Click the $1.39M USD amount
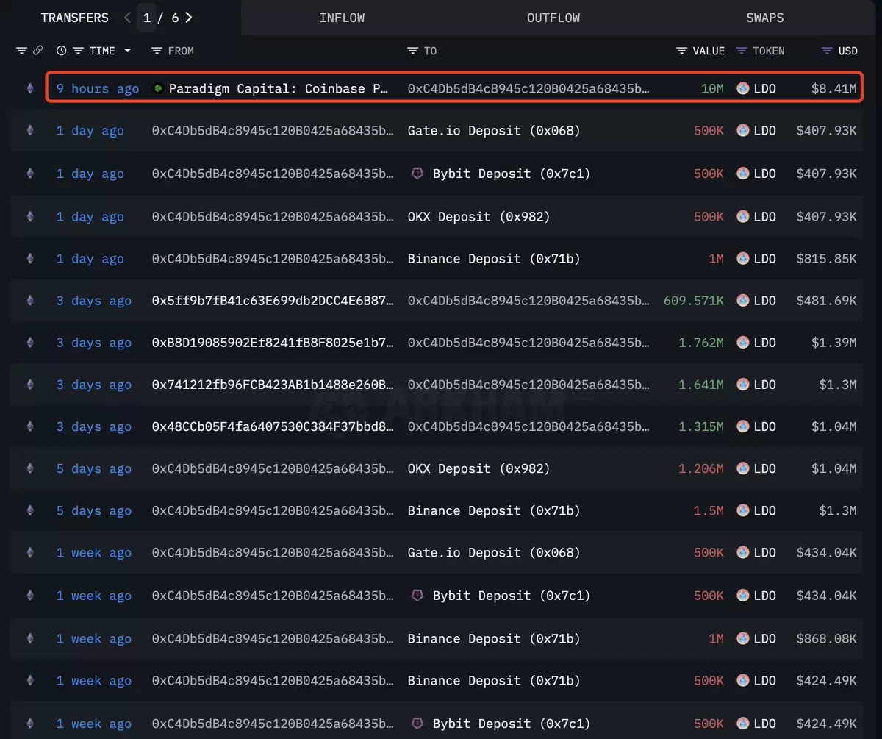This screenshot has height=739, width=882. tap(833, 343)
